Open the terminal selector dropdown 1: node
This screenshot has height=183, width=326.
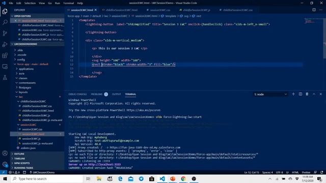[270, 94]
